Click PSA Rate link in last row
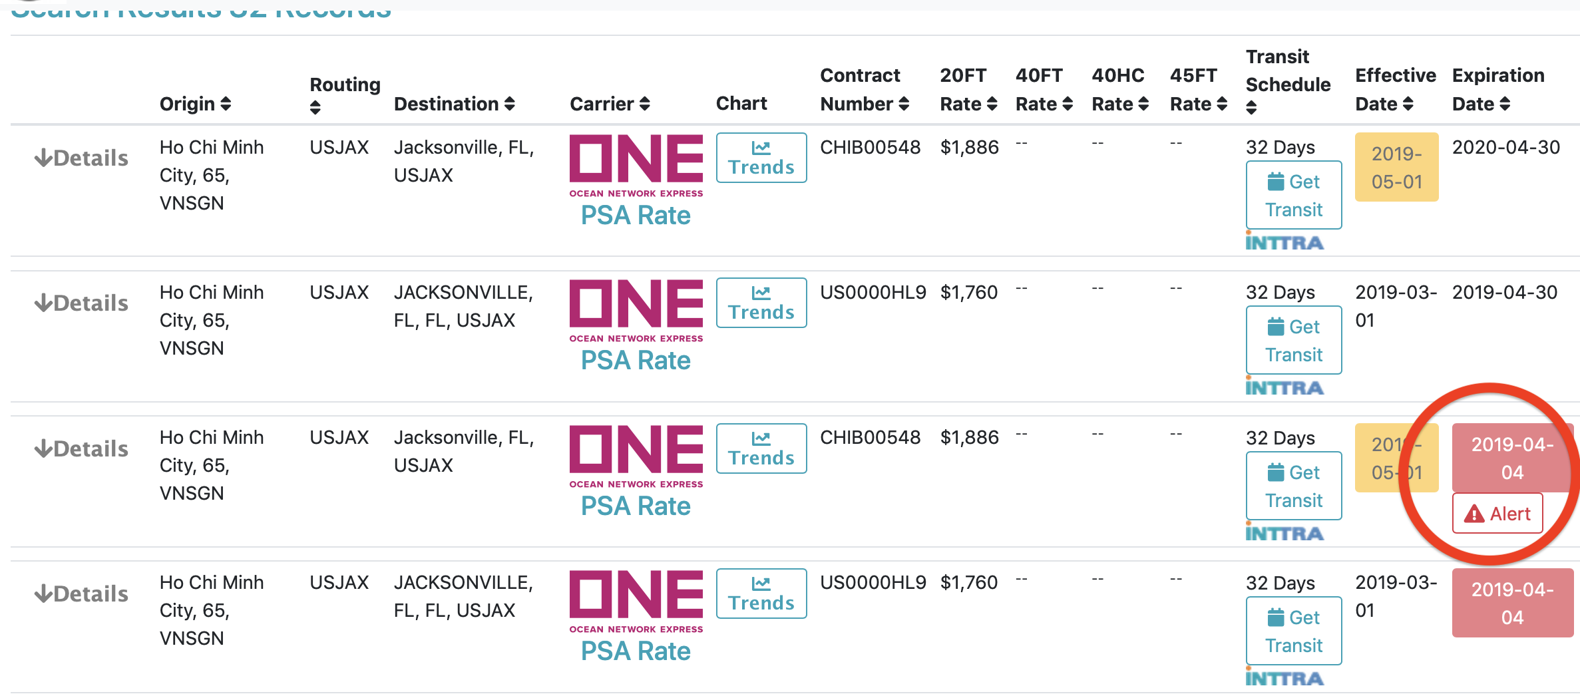This screenshot has height=696, width=1580. point(636,651)
